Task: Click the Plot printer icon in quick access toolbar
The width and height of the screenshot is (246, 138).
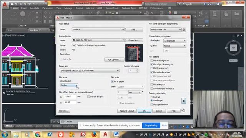Action: pos(29,4)
